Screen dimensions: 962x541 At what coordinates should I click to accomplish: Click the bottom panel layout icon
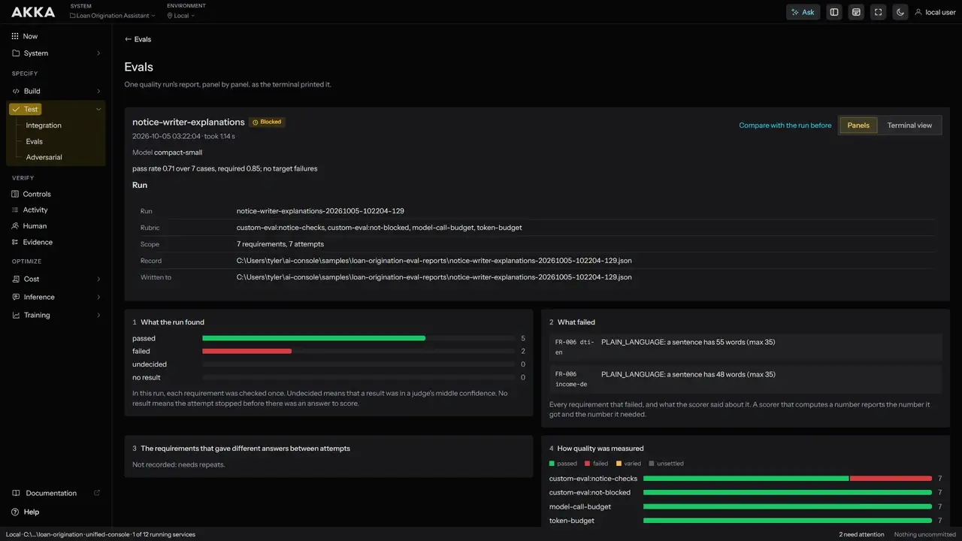855,12
